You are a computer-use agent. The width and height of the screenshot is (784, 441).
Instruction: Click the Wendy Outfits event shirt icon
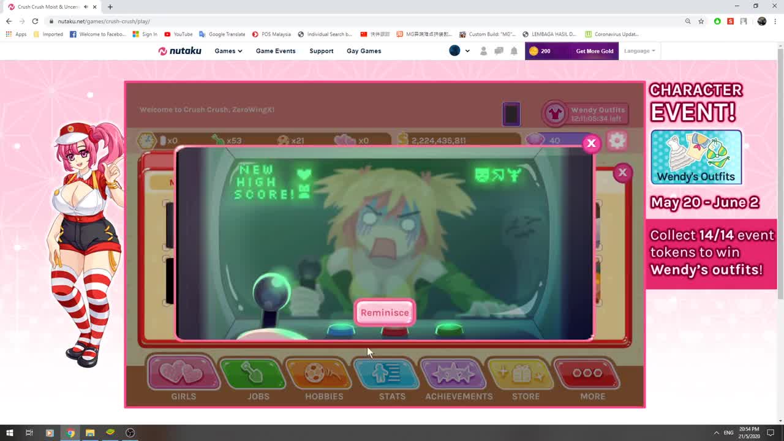tap(555, 113)
